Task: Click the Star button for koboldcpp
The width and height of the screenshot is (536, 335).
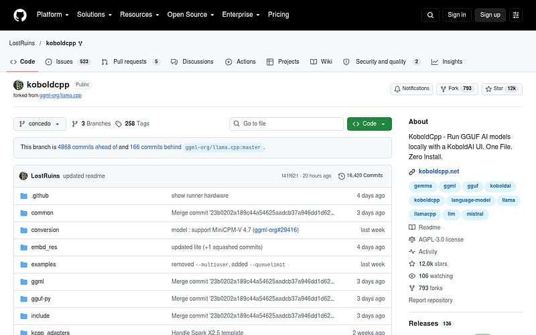Action: tap(502, 88)
